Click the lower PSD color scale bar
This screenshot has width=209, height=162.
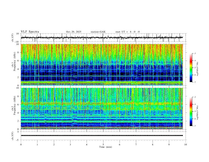tap(191, 111)
